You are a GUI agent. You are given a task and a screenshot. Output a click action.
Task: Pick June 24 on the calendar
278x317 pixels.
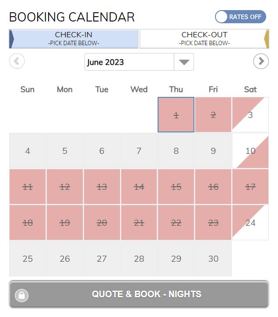click(250, 223)
